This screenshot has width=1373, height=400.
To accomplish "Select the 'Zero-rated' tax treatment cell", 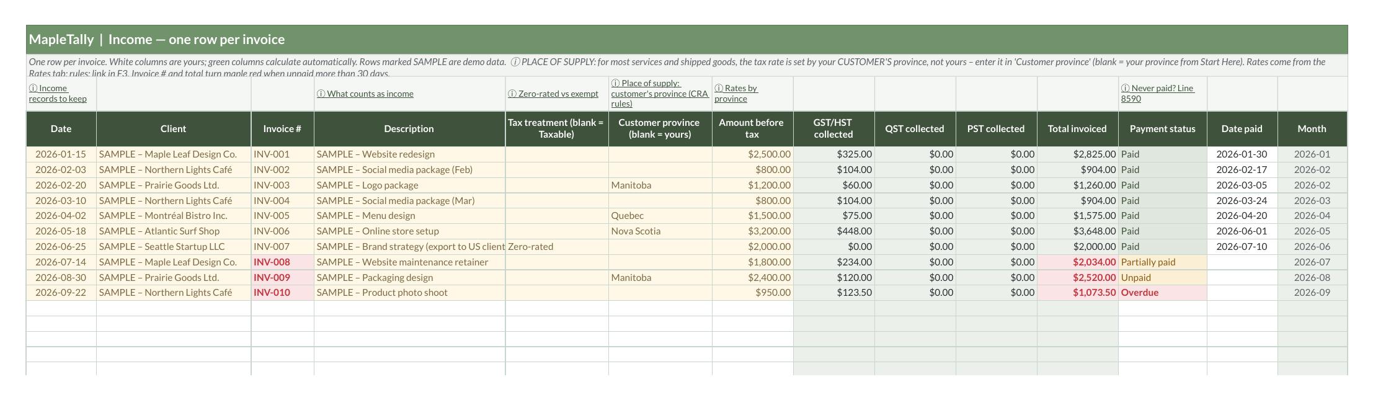I will [556, 247].
